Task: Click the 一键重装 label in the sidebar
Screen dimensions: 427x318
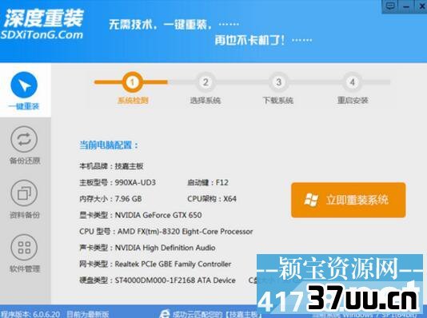Action: tap(24, 106)
